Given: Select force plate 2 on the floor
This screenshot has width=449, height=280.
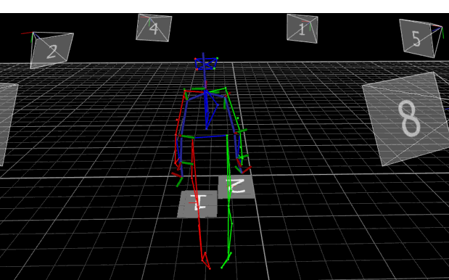Looking at the screenshot, I should pos(236,187).
